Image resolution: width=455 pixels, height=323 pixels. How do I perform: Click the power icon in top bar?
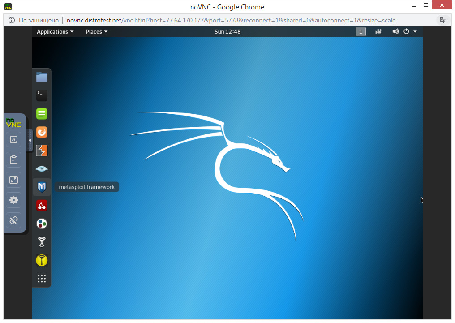(406, 31)
